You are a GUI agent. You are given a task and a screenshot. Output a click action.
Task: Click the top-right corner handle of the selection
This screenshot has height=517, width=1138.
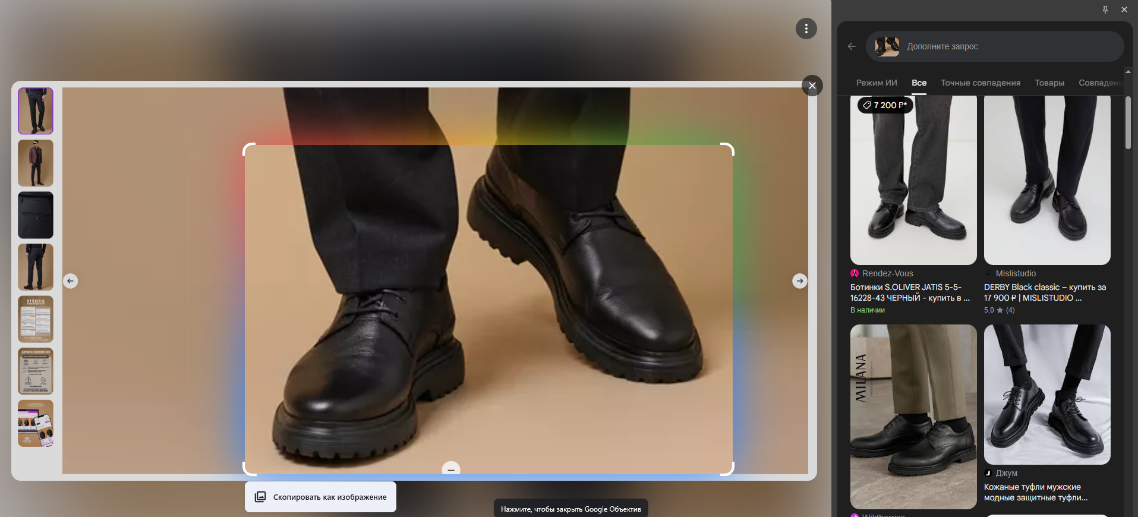(x=728, y=149)
